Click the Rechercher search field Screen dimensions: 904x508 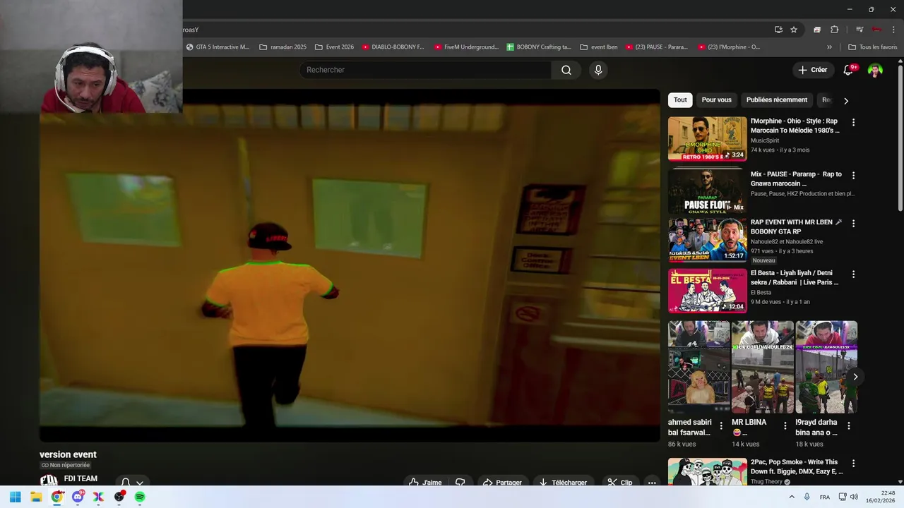[426, 70]
